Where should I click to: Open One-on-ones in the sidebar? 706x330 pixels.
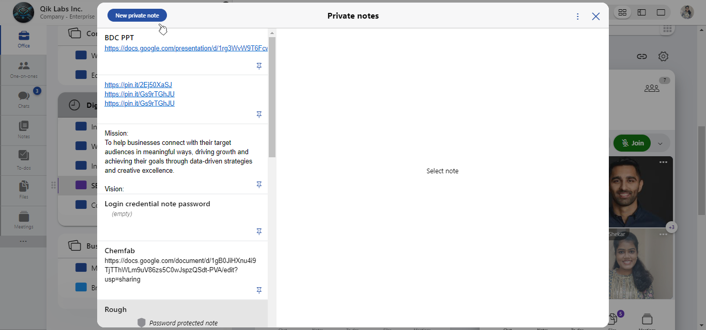[23, 70]
